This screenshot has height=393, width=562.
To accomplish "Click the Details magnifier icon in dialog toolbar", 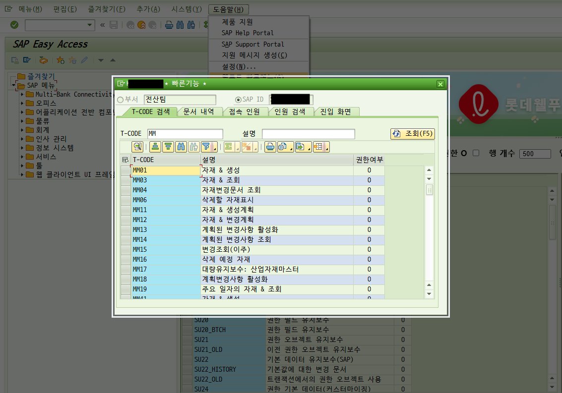I will [x=137, y=147].
